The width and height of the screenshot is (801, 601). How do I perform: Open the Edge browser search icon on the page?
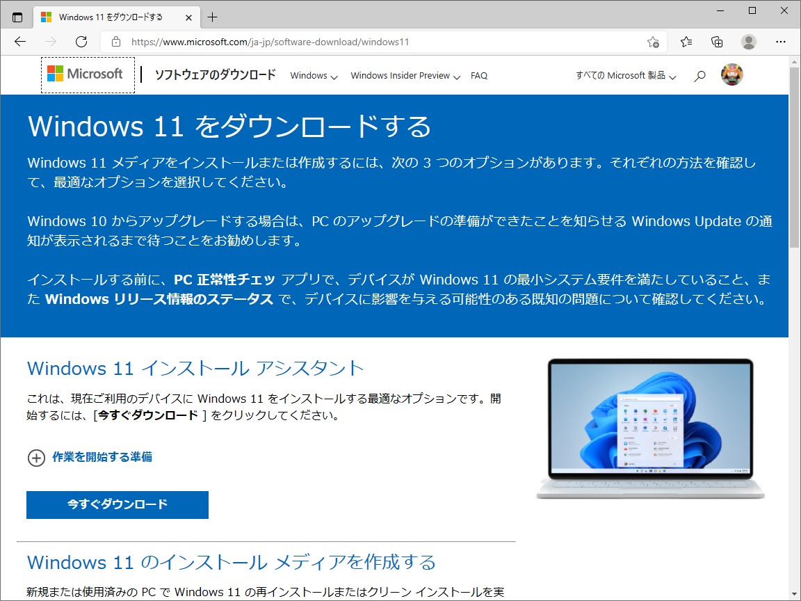pyautogui.click(x=699, y=75)
